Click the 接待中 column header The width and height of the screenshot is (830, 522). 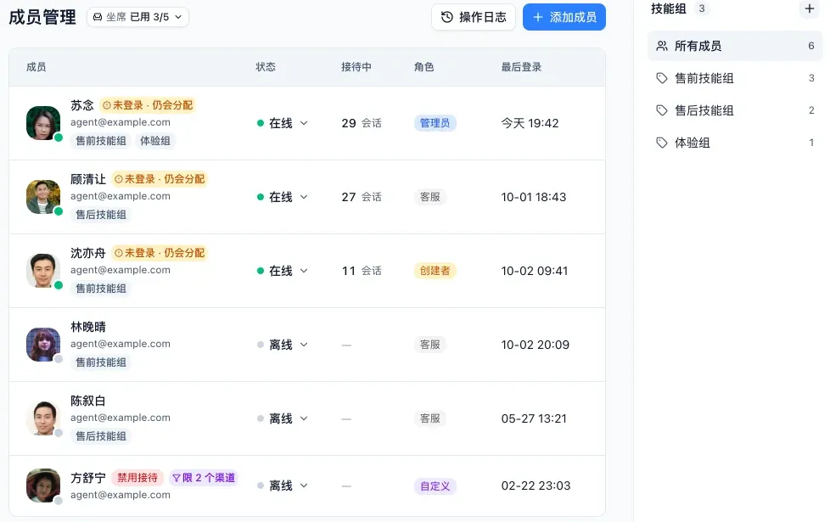[356, 67]
